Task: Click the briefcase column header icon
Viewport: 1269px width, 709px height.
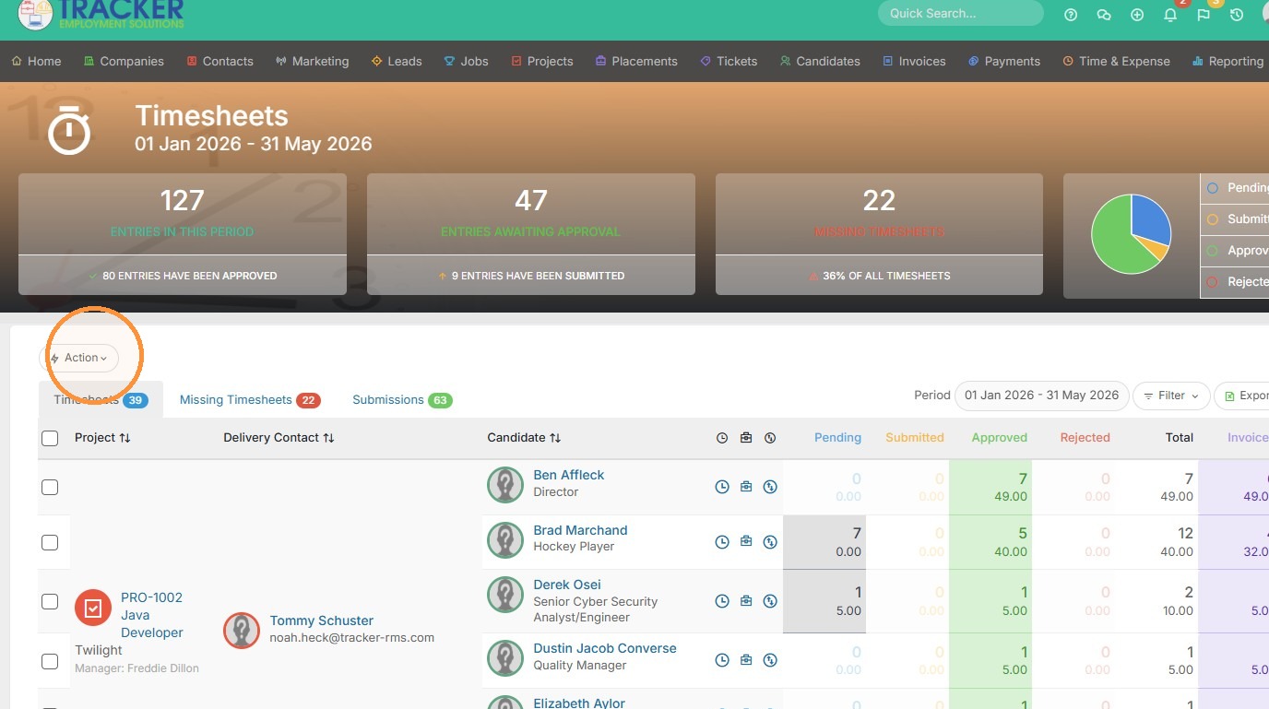Action: tap(746, 438)
